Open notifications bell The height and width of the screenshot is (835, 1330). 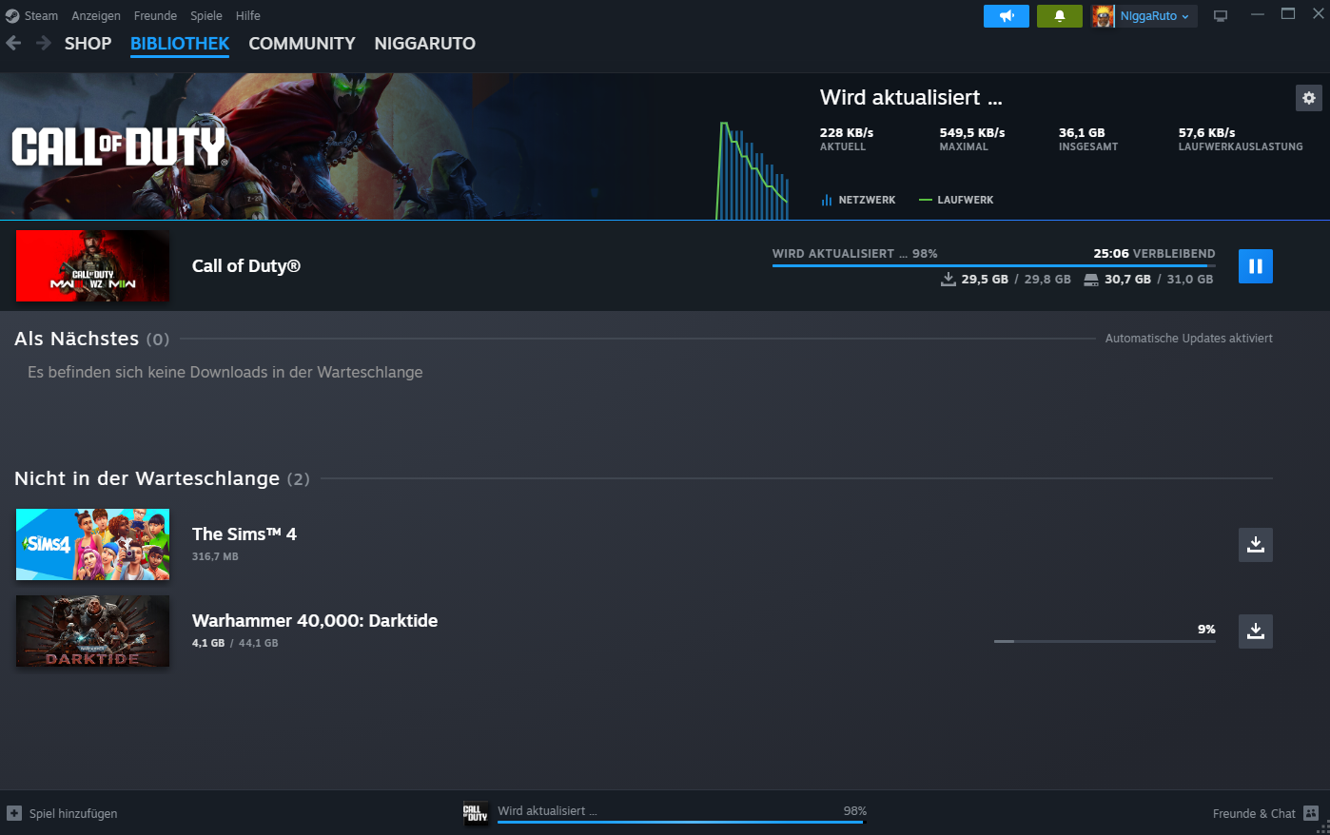click(x=1060, y=16)
